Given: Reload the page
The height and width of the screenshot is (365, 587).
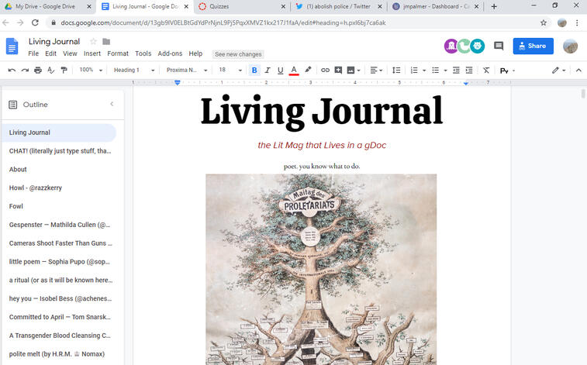Looking at the screenshot, I should tap(35, 22).
